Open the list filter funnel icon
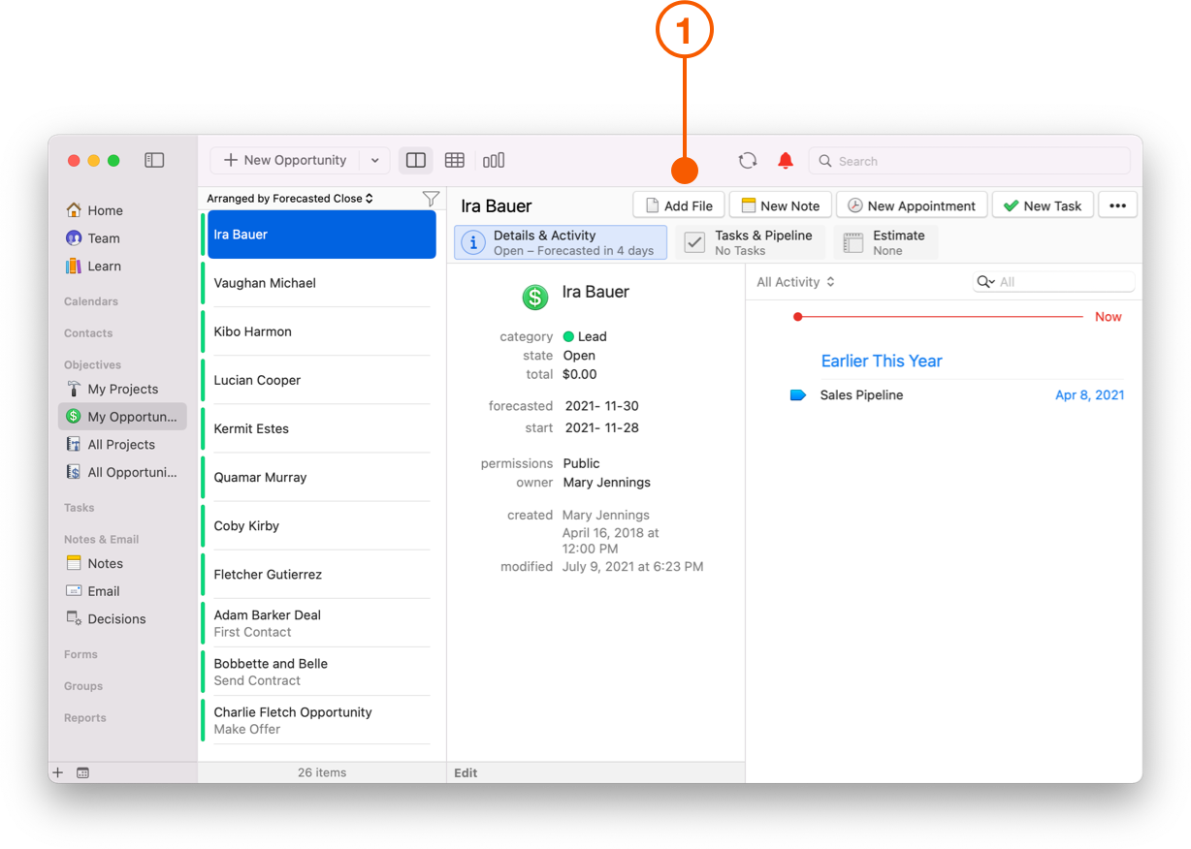 (x=431, y=199)
